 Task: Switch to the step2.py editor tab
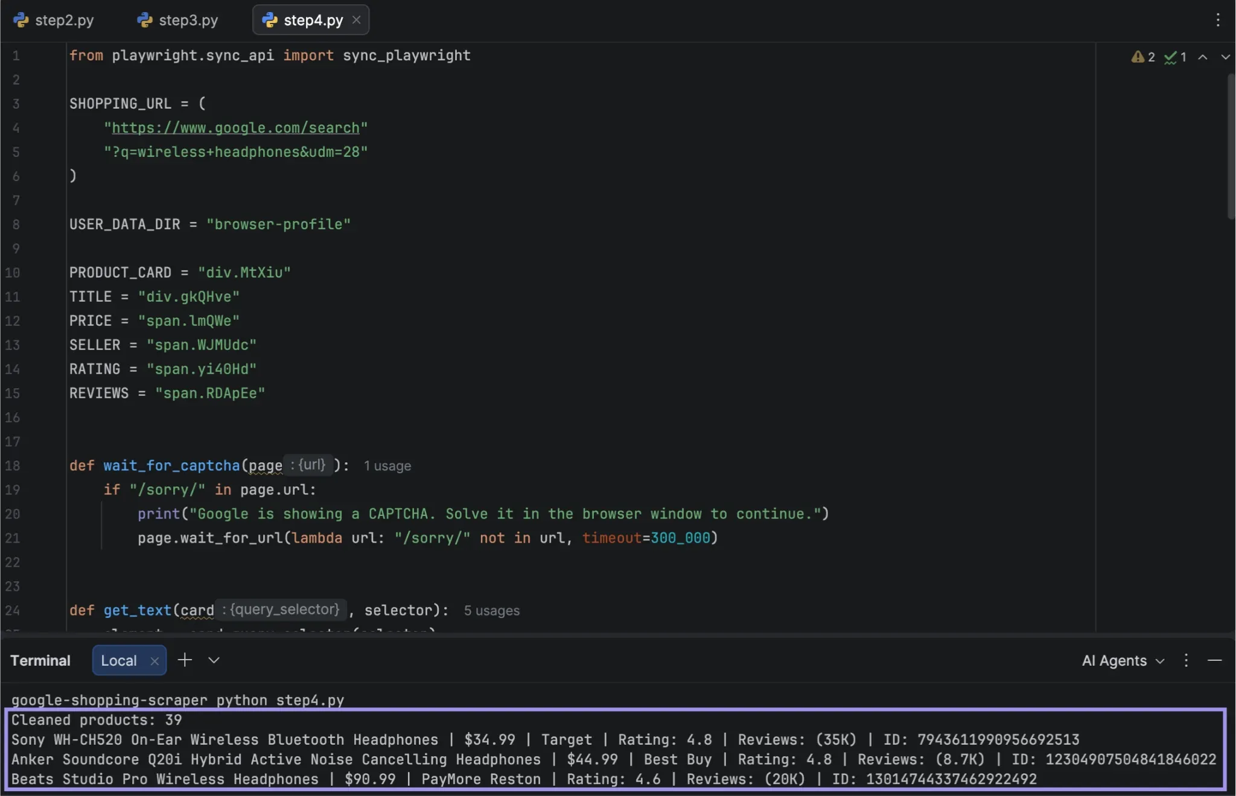pos(54,20)
